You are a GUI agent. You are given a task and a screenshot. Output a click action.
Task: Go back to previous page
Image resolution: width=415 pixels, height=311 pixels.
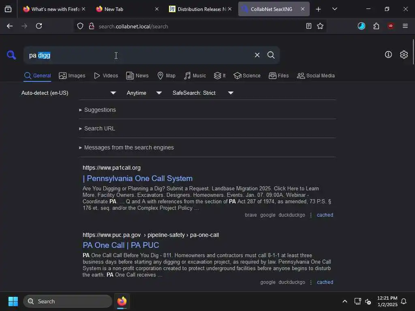tap(10, 26)
